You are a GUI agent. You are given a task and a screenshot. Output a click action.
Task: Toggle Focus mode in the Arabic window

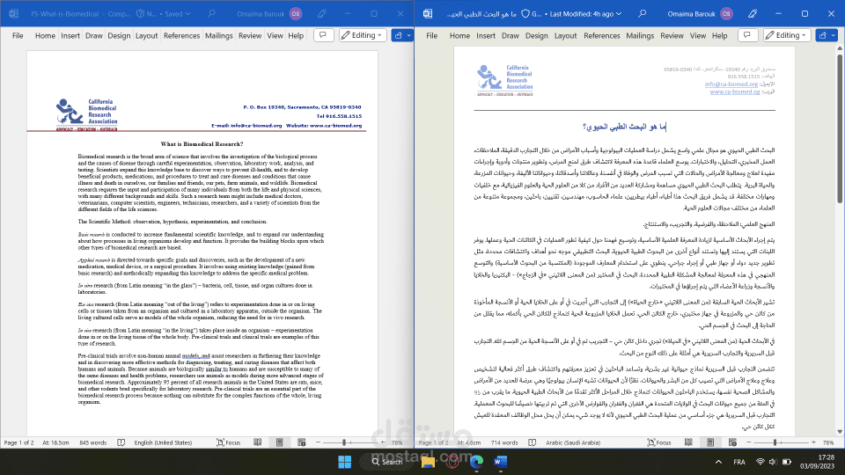pos(659,442)
